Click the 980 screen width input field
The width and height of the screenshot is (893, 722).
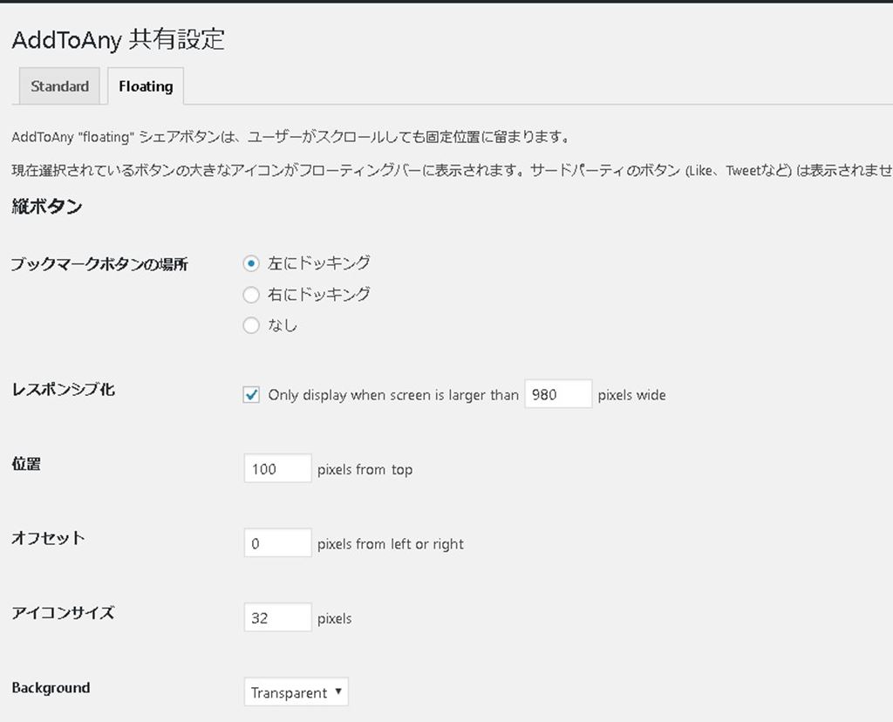click(558, 395)
